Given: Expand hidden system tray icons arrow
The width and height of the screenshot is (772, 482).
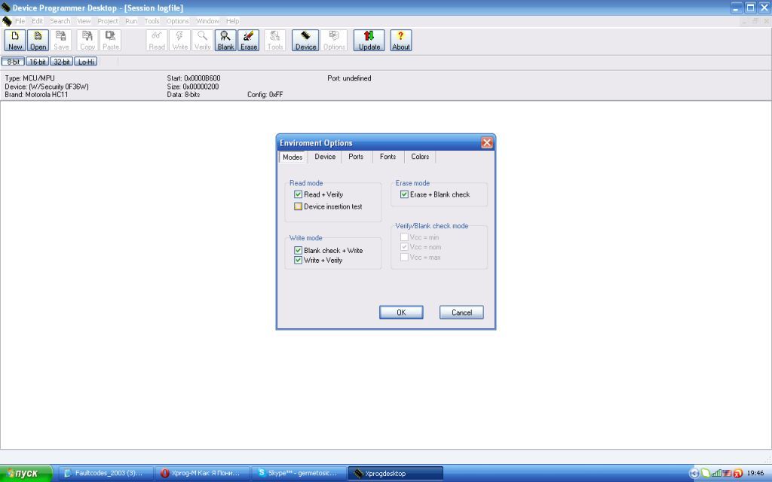Looking at the screenshot, I should click(x=694, y=473).
